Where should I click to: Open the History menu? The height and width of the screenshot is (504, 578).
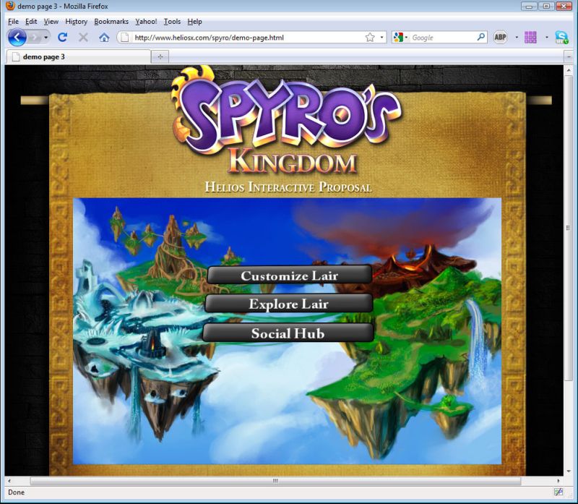click(77, 22)
